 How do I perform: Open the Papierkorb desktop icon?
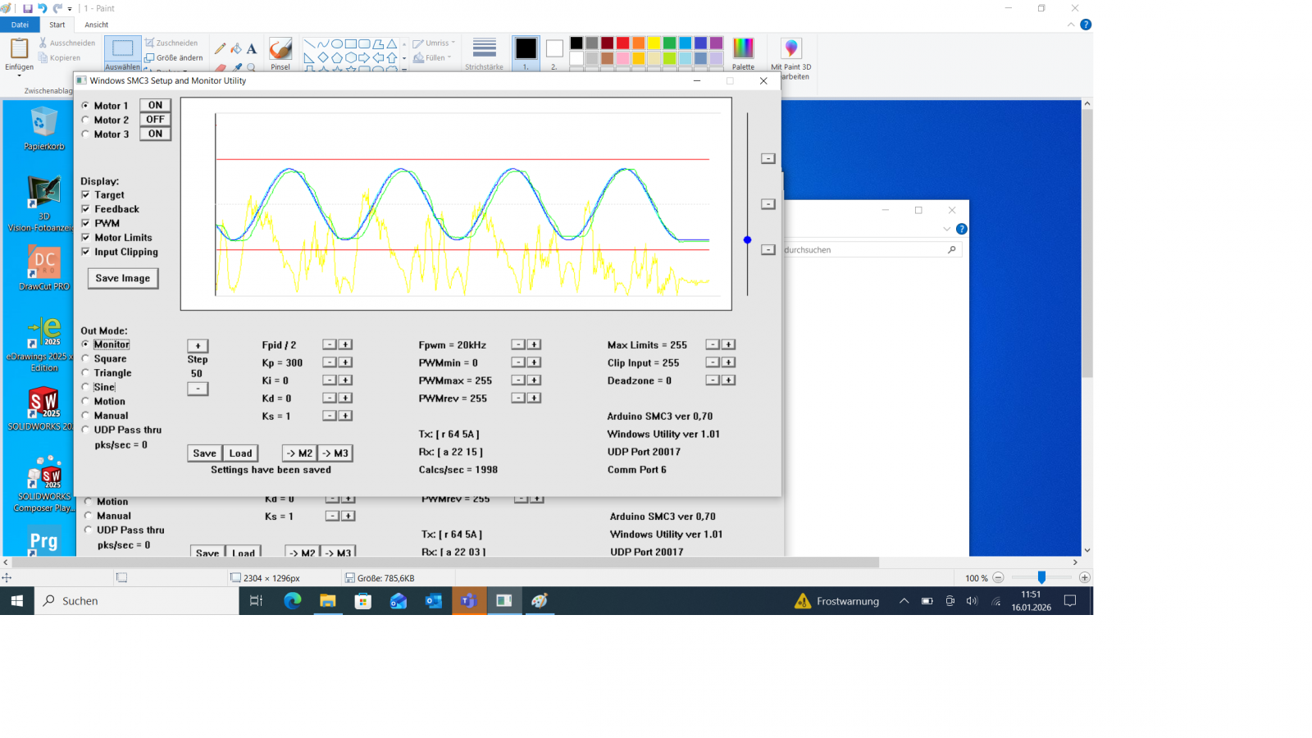[43, 128]
